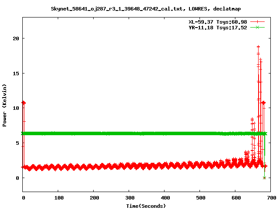Click the x-axis tick label 400
This screenshot has width=280, height=210.
(165, 198)
